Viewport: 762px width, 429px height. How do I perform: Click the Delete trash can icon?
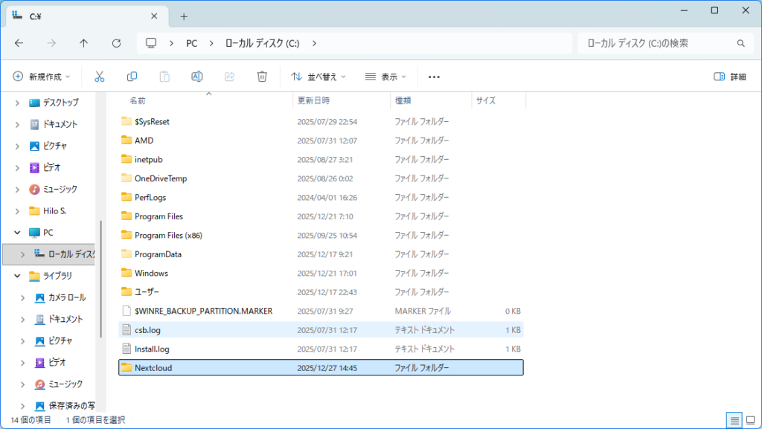click(262, 77)
